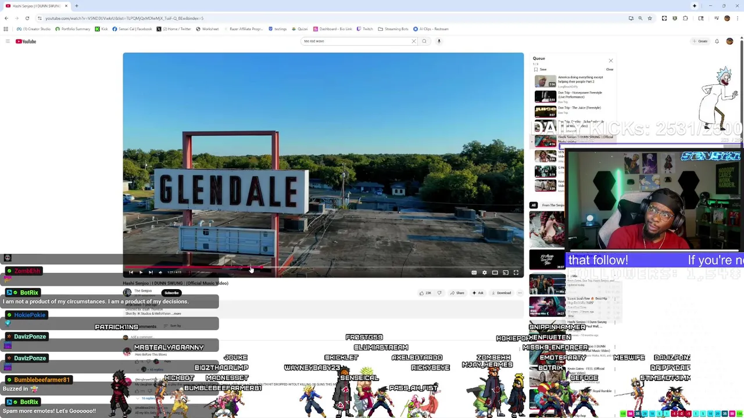Play Don Trip Horsepower Freestyle queue item
This screenshot has height=418, width=744.
pyautogui.click(x=574, y=96)
